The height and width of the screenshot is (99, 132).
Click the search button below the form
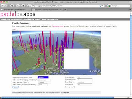[x=16, y=87]
